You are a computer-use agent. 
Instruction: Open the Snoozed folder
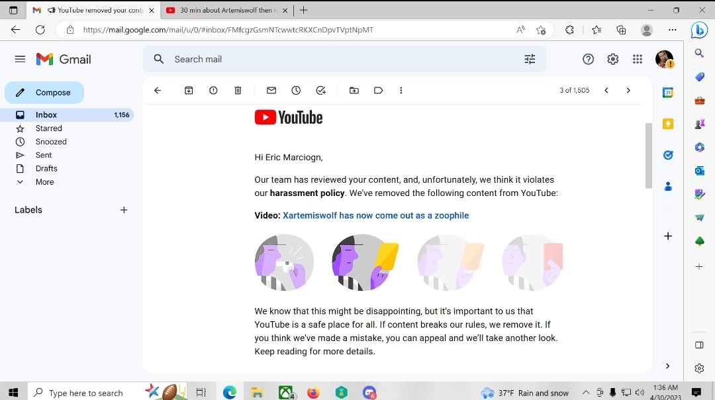(x=51, y=142)
